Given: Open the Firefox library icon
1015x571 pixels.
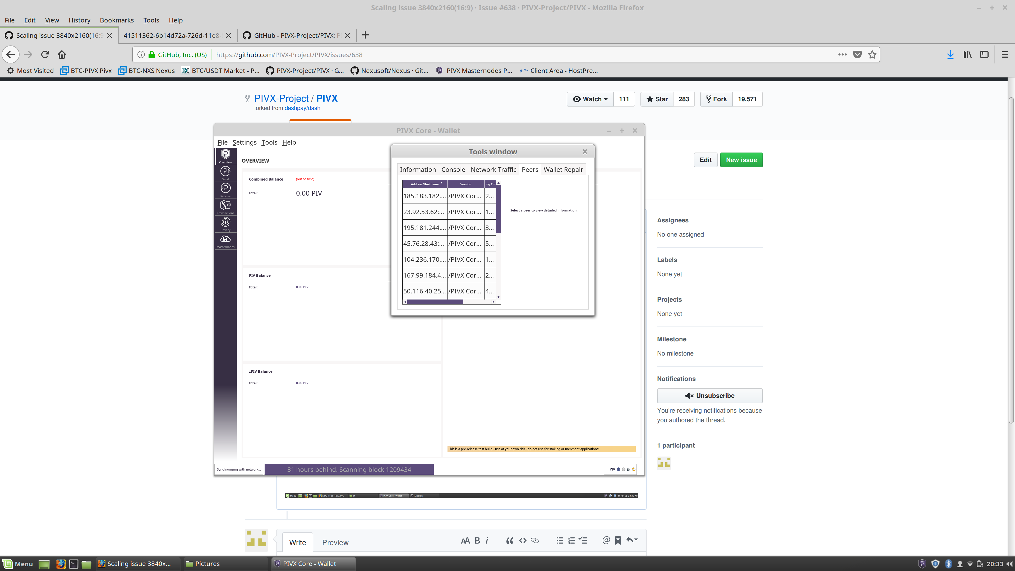Looking at the screenshot, I should (967, 54).
